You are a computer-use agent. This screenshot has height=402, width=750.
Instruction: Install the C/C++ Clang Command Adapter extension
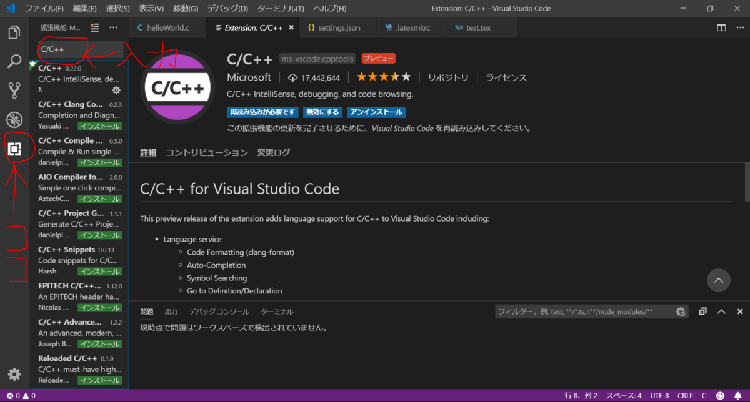[x=100, y=126]
